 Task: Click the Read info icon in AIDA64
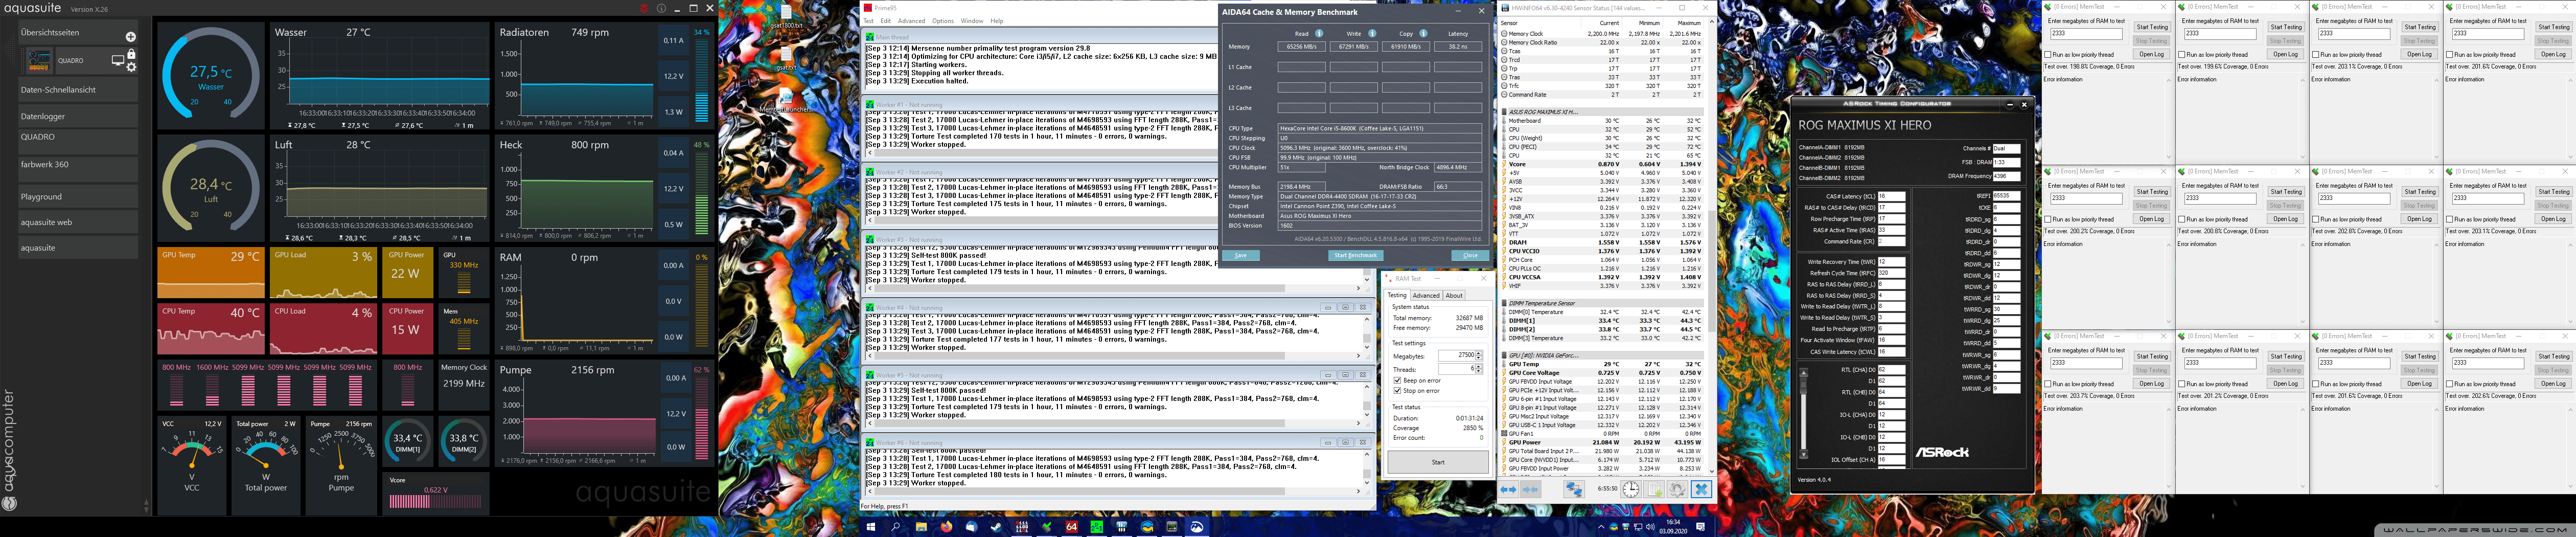click(x=1319, y=33)
